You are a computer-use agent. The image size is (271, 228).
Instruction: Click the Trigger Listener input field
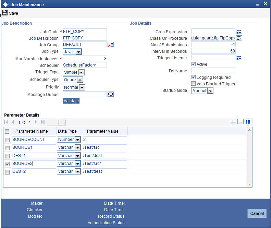point(213,58)
